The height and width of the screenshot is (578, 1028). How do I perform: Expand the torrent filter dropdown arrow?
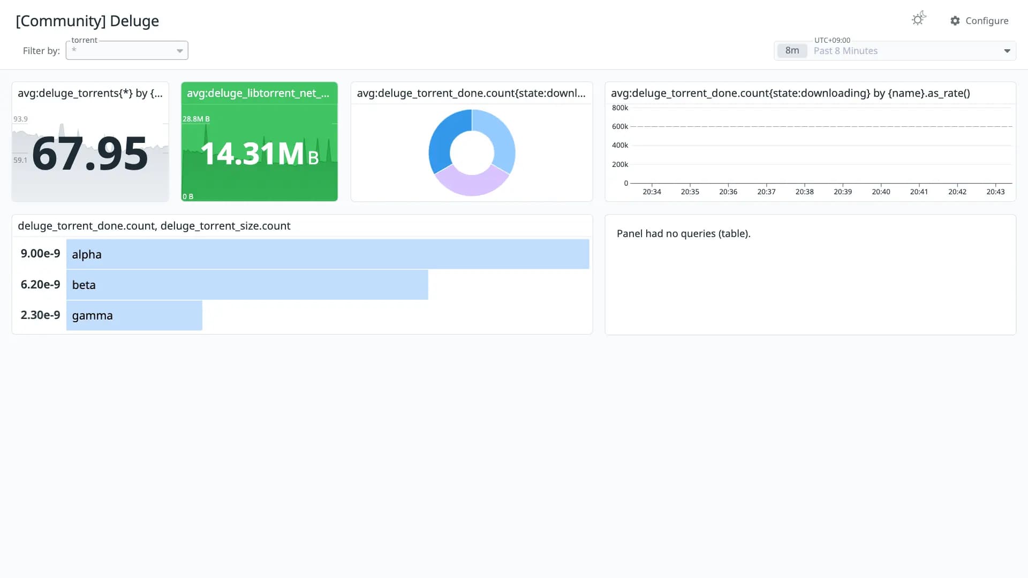click(x=180, y=51)
